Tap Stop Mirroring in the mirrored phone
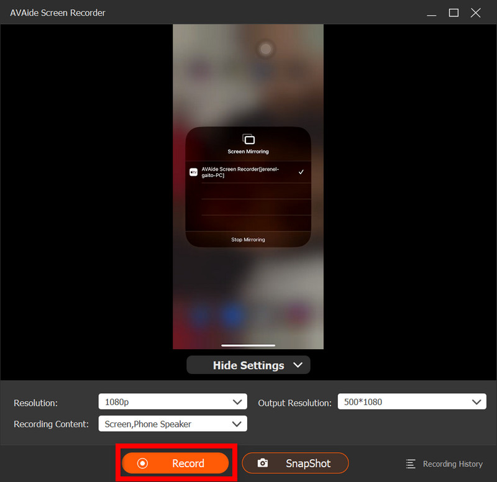The height and width of the screenshot is (482, 497). click(248, 240)
